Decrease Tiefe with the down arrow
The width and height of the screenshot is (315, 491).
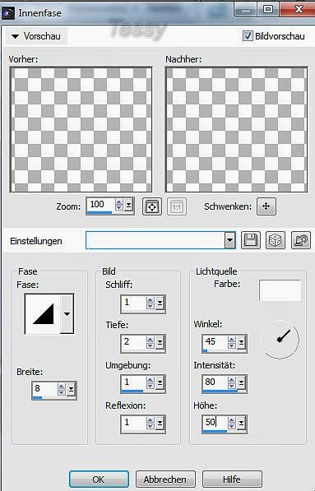pos(151,345)
